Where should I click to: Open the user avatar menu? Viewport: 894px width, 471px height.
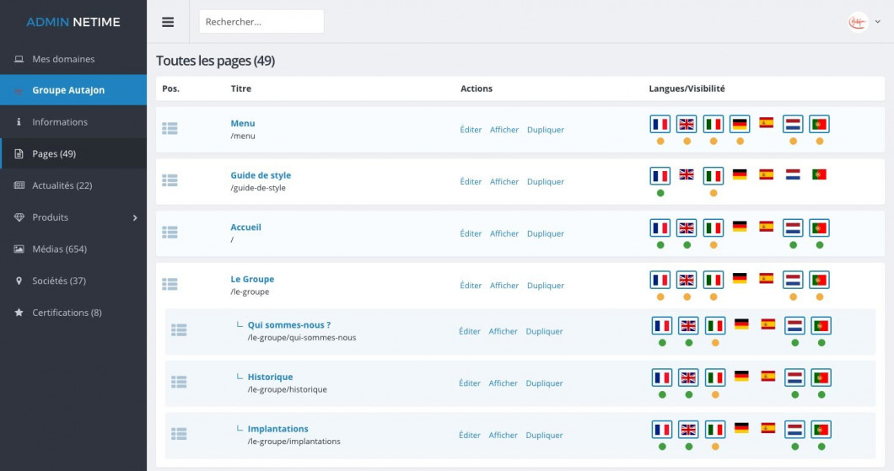click(x=863, y=22)
